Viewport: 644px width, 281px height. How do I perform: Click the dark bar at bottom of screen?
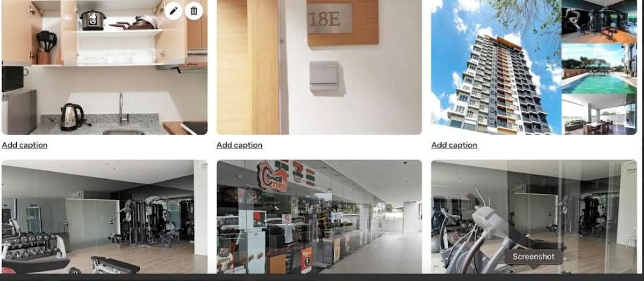click(x=322, y=277)
